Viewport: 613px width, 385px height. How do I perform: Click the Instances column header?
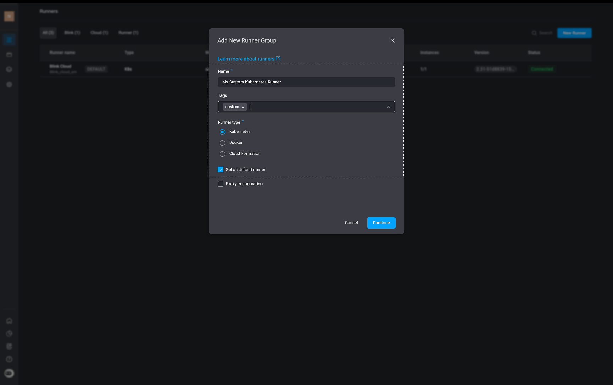430,53
